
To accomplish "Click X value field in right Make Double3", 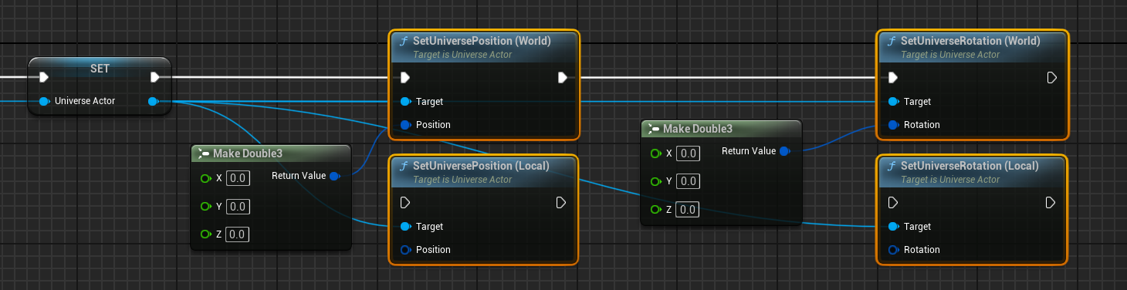I will [688, 153].
